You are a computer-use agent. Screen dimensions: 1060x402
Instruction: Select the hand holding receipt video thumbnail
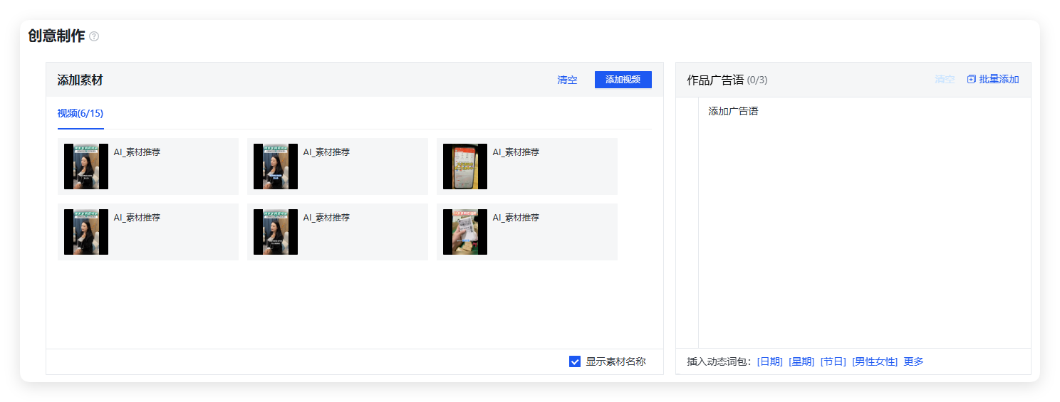click(465, 232)
